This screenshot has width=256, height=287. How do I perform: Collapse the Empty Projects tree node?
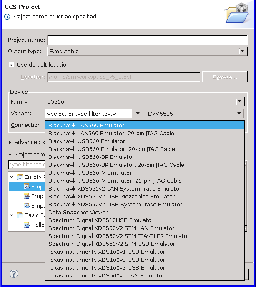[x=12, y=177]
